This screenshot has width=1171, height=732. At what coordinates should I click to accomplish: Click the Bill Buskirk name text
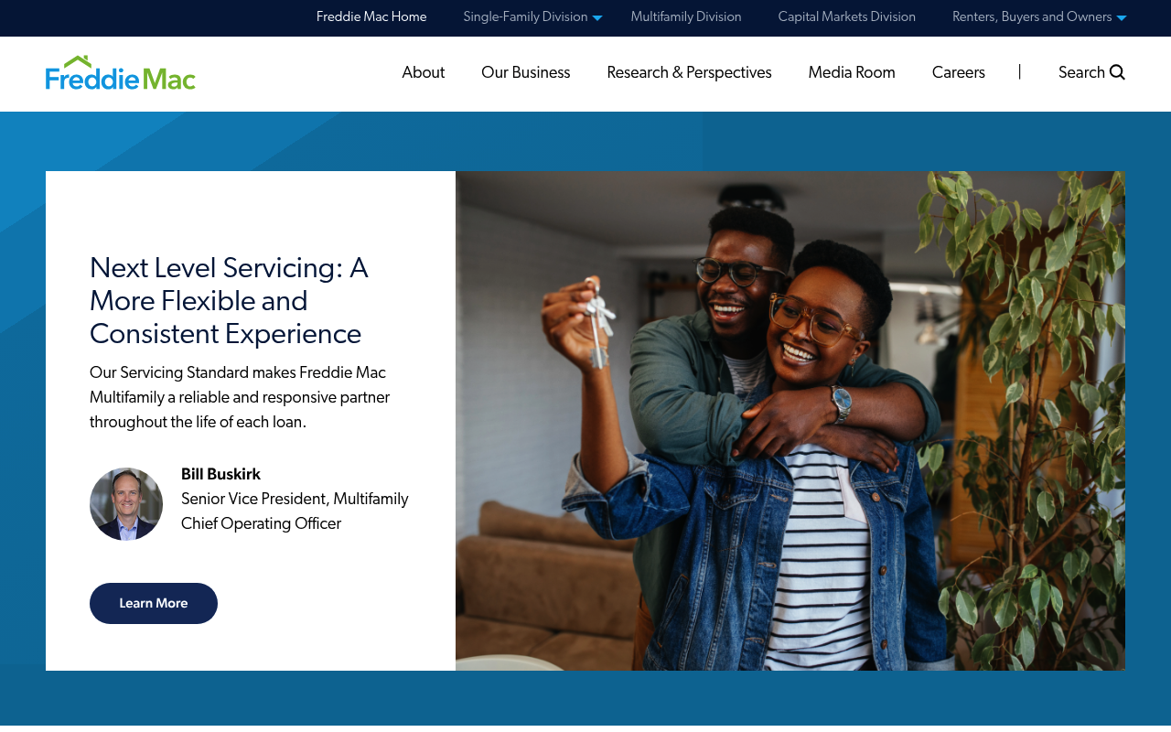click(220, 475)
